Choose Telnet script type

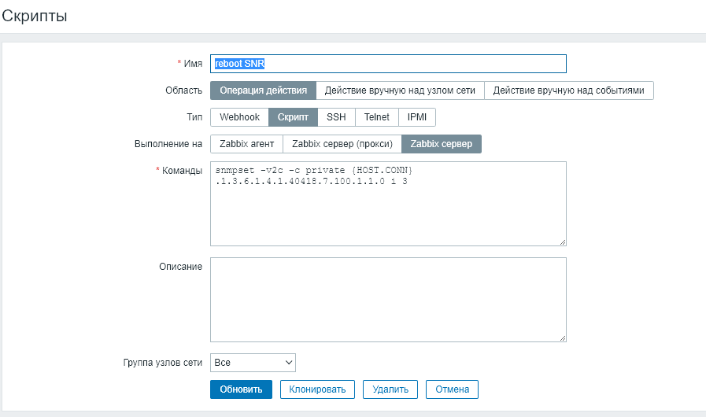[x=377, y=117]
